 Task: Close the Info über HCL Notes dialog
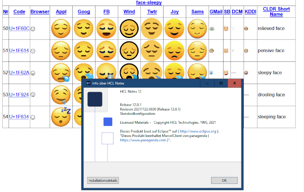[234, 83]
